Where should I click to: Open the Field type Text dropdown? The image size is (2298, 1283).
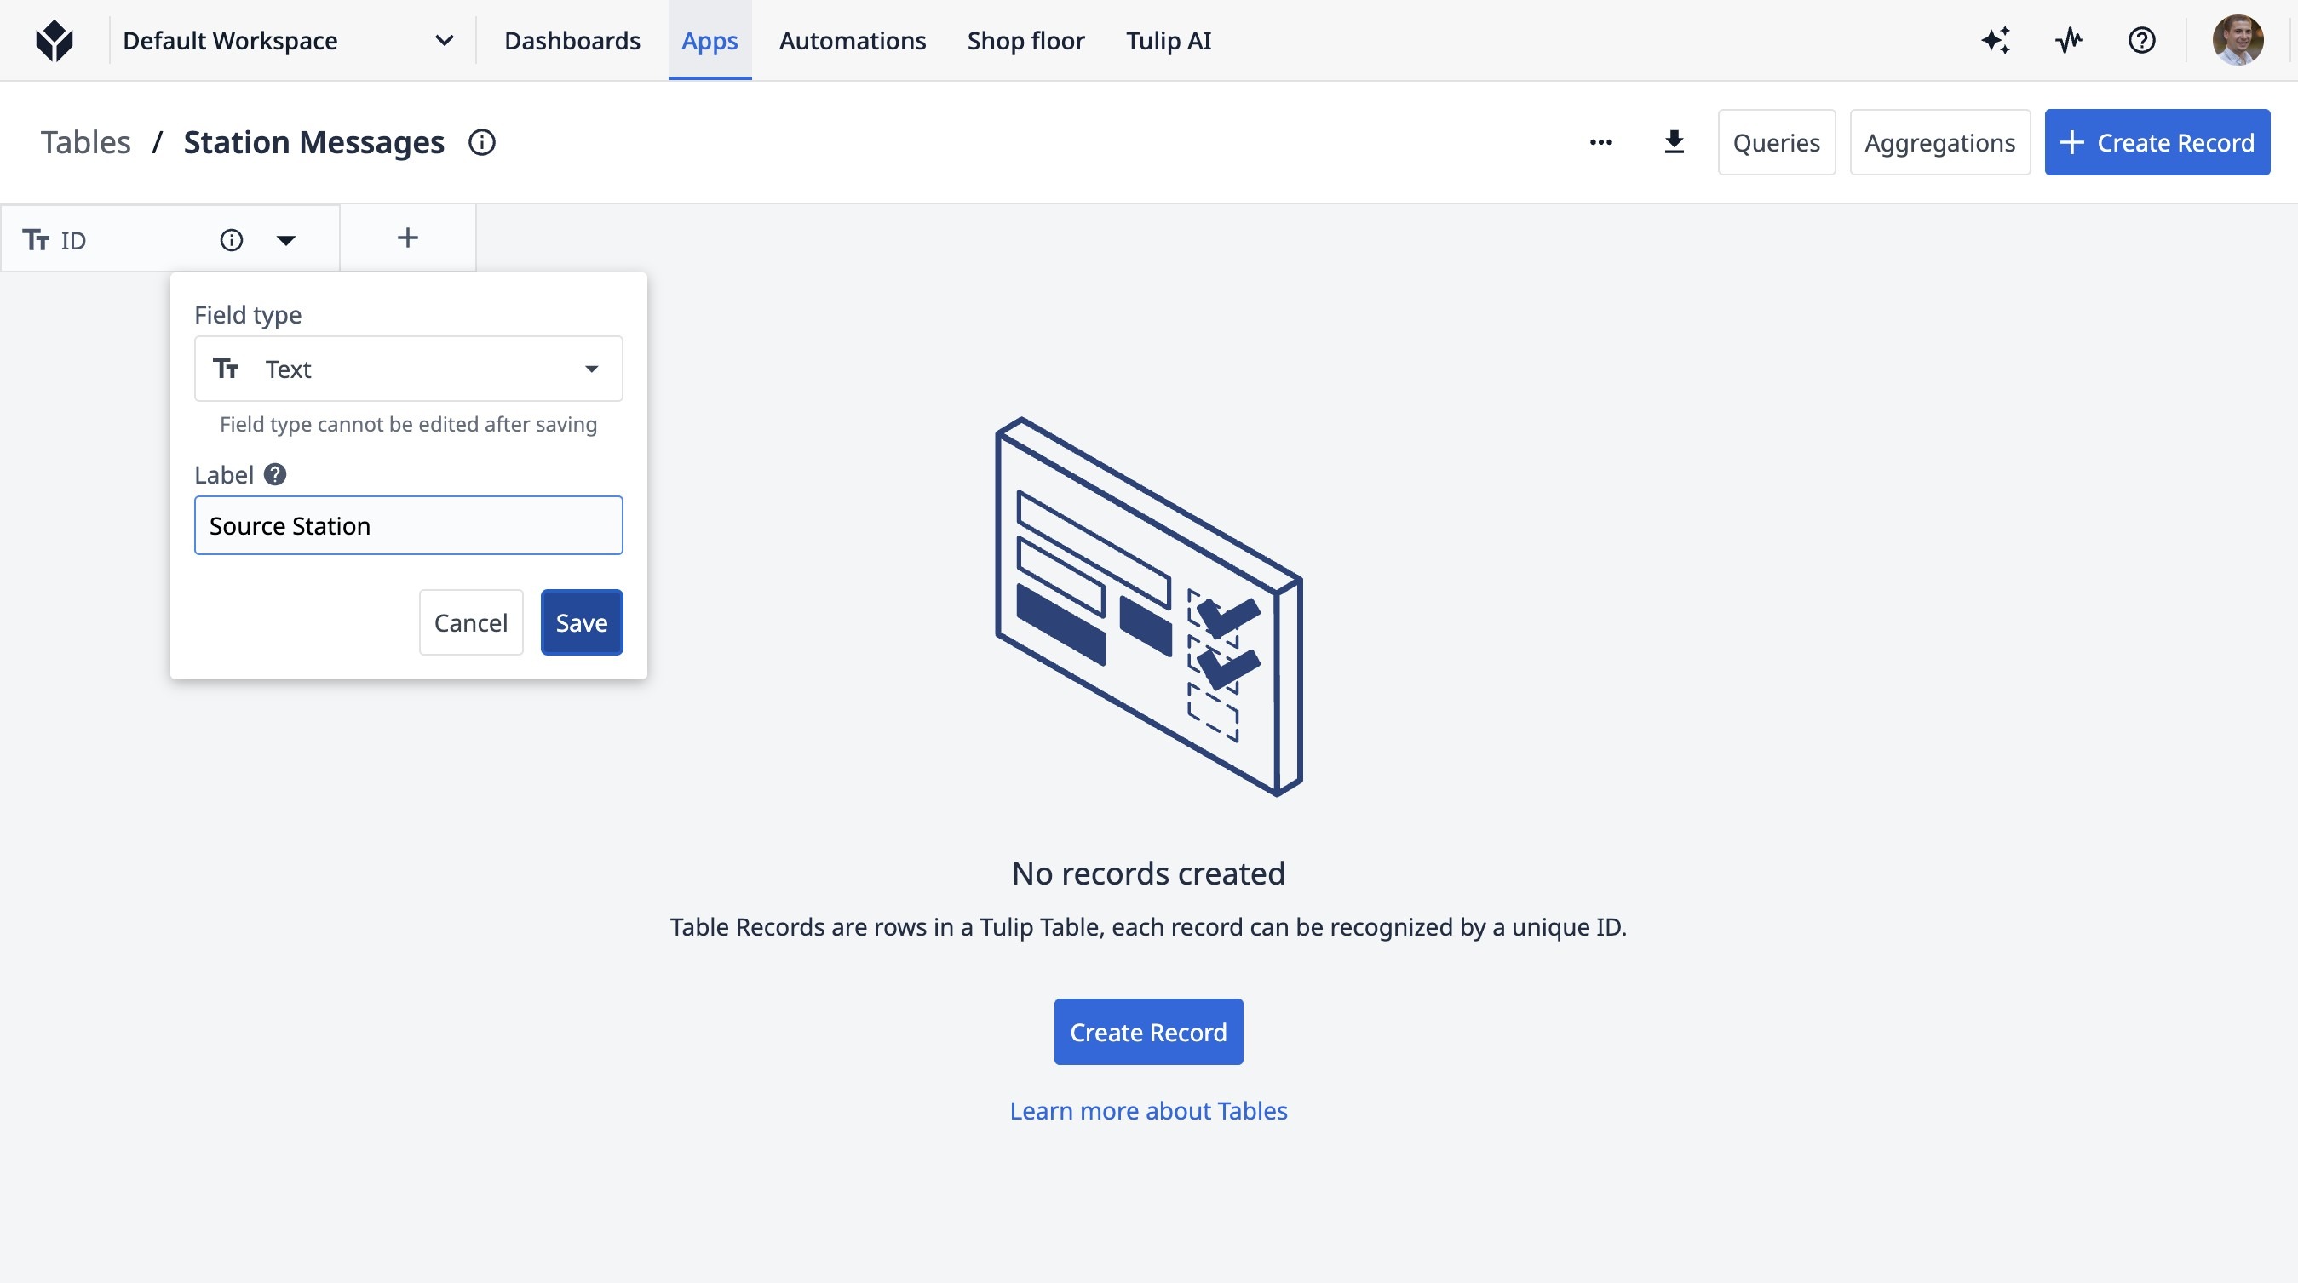tap(409, 369)
